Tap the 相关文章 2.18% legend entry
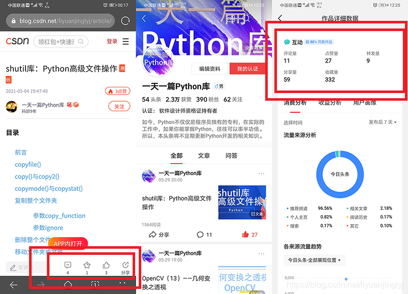Screen dimensions: 408x294 pyautogui.click(x=369, y=209)
